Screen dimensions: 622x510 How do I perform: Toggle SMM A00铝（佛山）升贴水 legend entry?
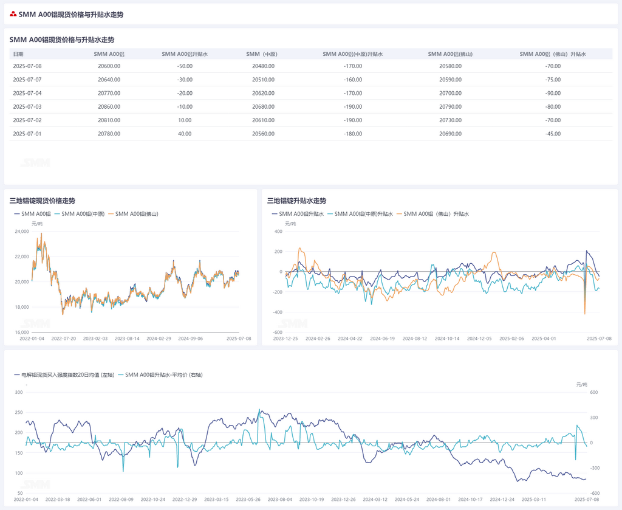click(x=432, y=214)
